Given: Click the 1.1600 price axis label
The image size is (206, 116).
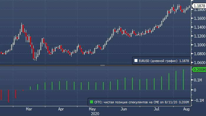Looking at the screenshot, I should tap(200, 18).
